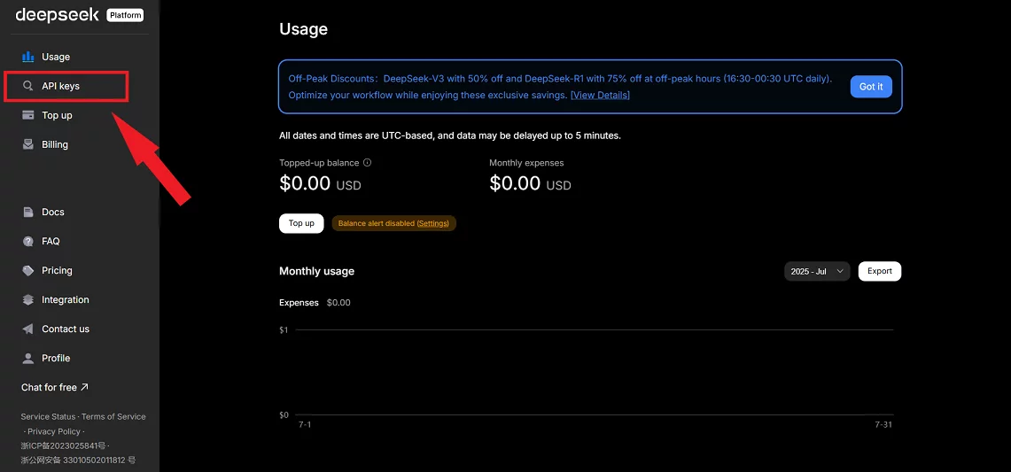This screenshot has width=1011, height=472.
Task: Click the Expenses $0.00 chart label
Action: coord(315,302)
